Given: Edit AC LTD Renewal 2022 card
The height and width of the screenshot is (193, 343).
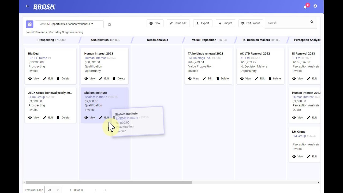Looking at the screenshot, I should click(260, 79).
